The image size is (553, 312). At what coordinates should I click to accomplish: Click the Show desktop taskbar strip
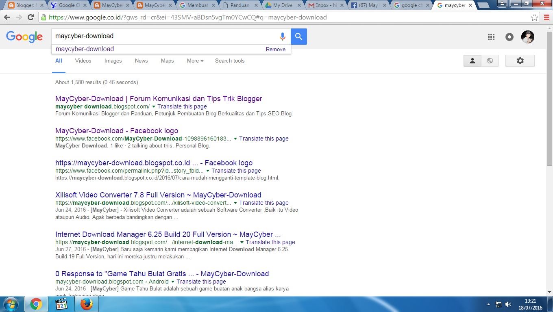click(x=550, y=304)
